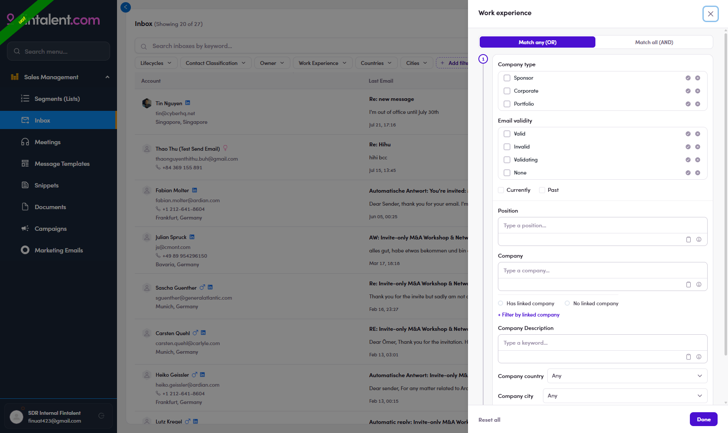Select the Has linked company radio option

click(500, 303)
